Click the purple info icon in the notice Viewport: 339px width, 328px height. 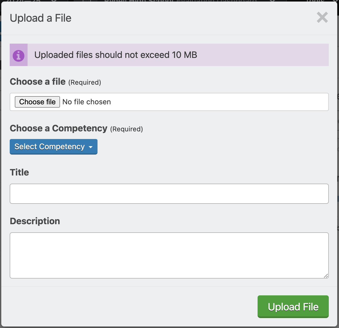pyautogui.click(x=18, y=55)
